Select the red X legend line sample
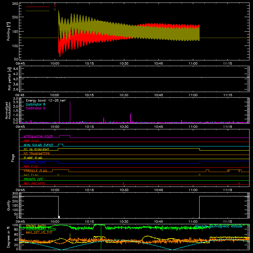This screenshot has width=253, height=253. click(x=38, y=7)
